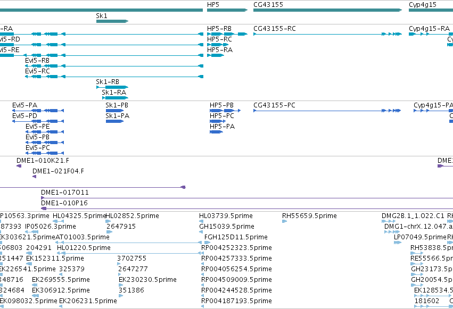
Task: Click EST EK230230.5prime
Action: coord(121,286)
